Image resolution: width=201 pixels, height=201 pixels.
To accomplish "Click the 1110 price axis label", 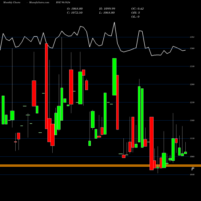I will (192, 139).
